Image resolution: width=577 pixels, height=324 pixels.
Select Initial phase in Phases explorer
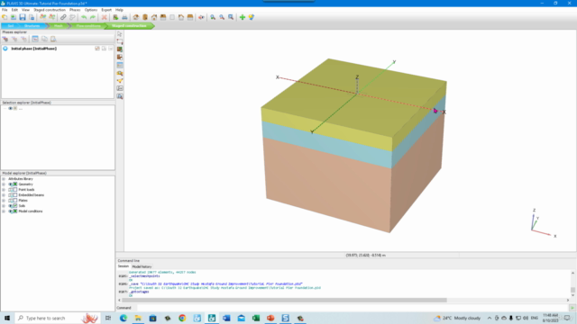coord(33,49)
